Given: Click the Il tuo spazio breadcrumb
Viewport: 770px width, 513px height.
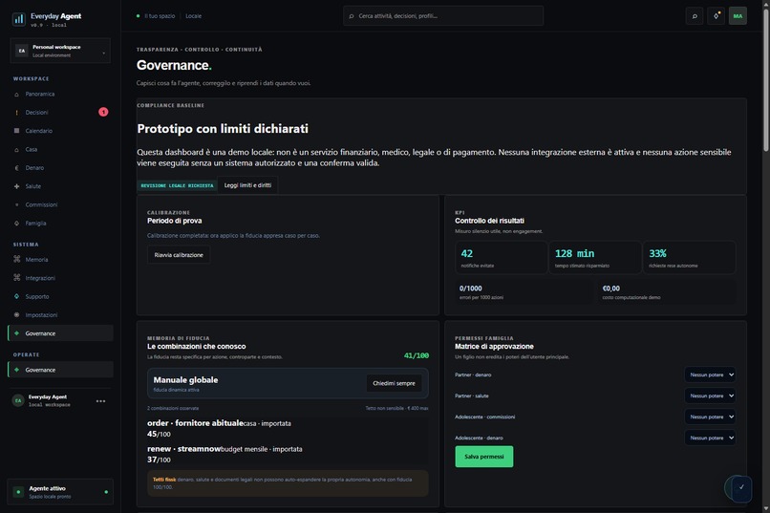Looking at the screenshot, I should click(160, 16).
